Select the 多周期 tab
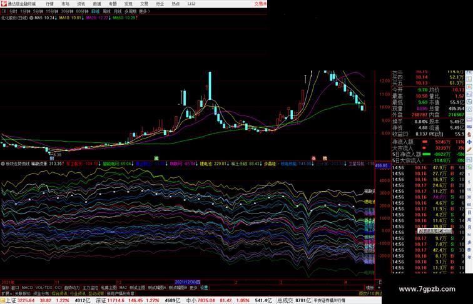The height and width of the screenshot is (304, 473). click(x=130, y=11)
